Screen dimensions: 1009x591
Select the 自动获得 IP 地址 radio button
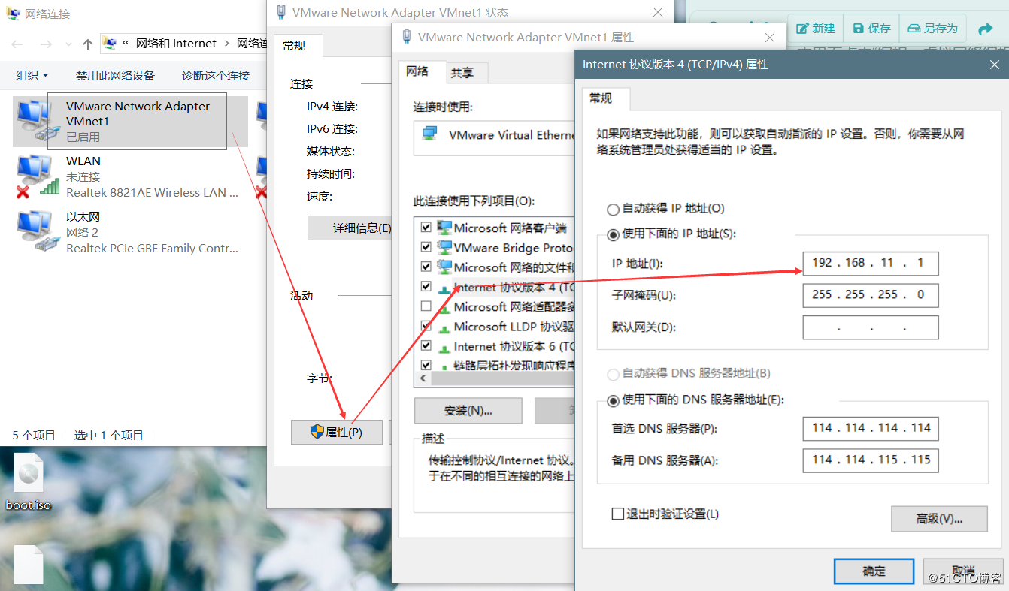click(x=614, y=209)
